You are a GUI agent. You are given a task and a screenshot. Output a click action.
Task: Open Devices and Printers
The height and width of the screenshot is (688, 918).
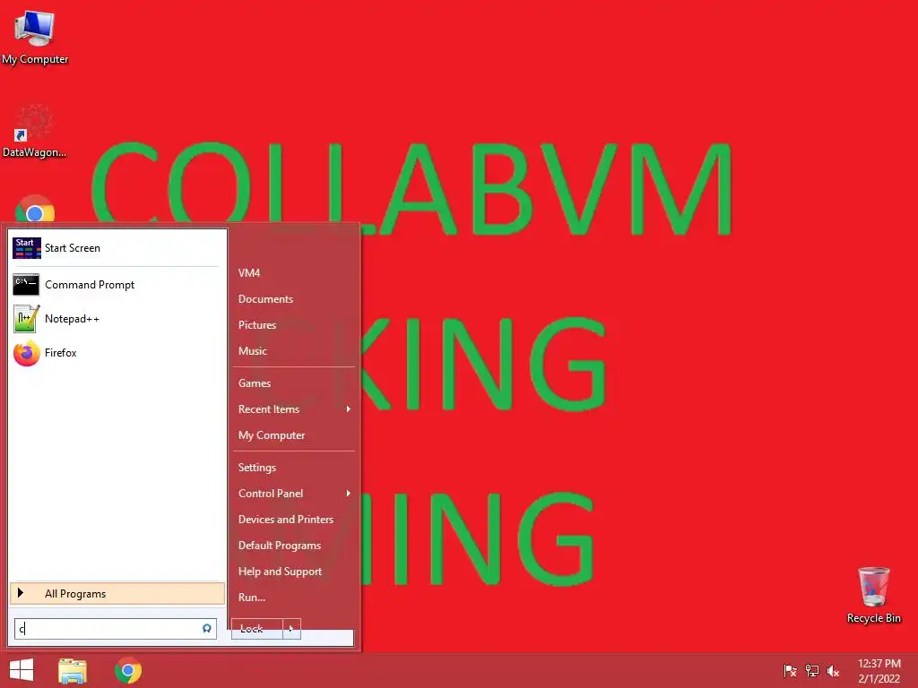click(x=286, y=520)
